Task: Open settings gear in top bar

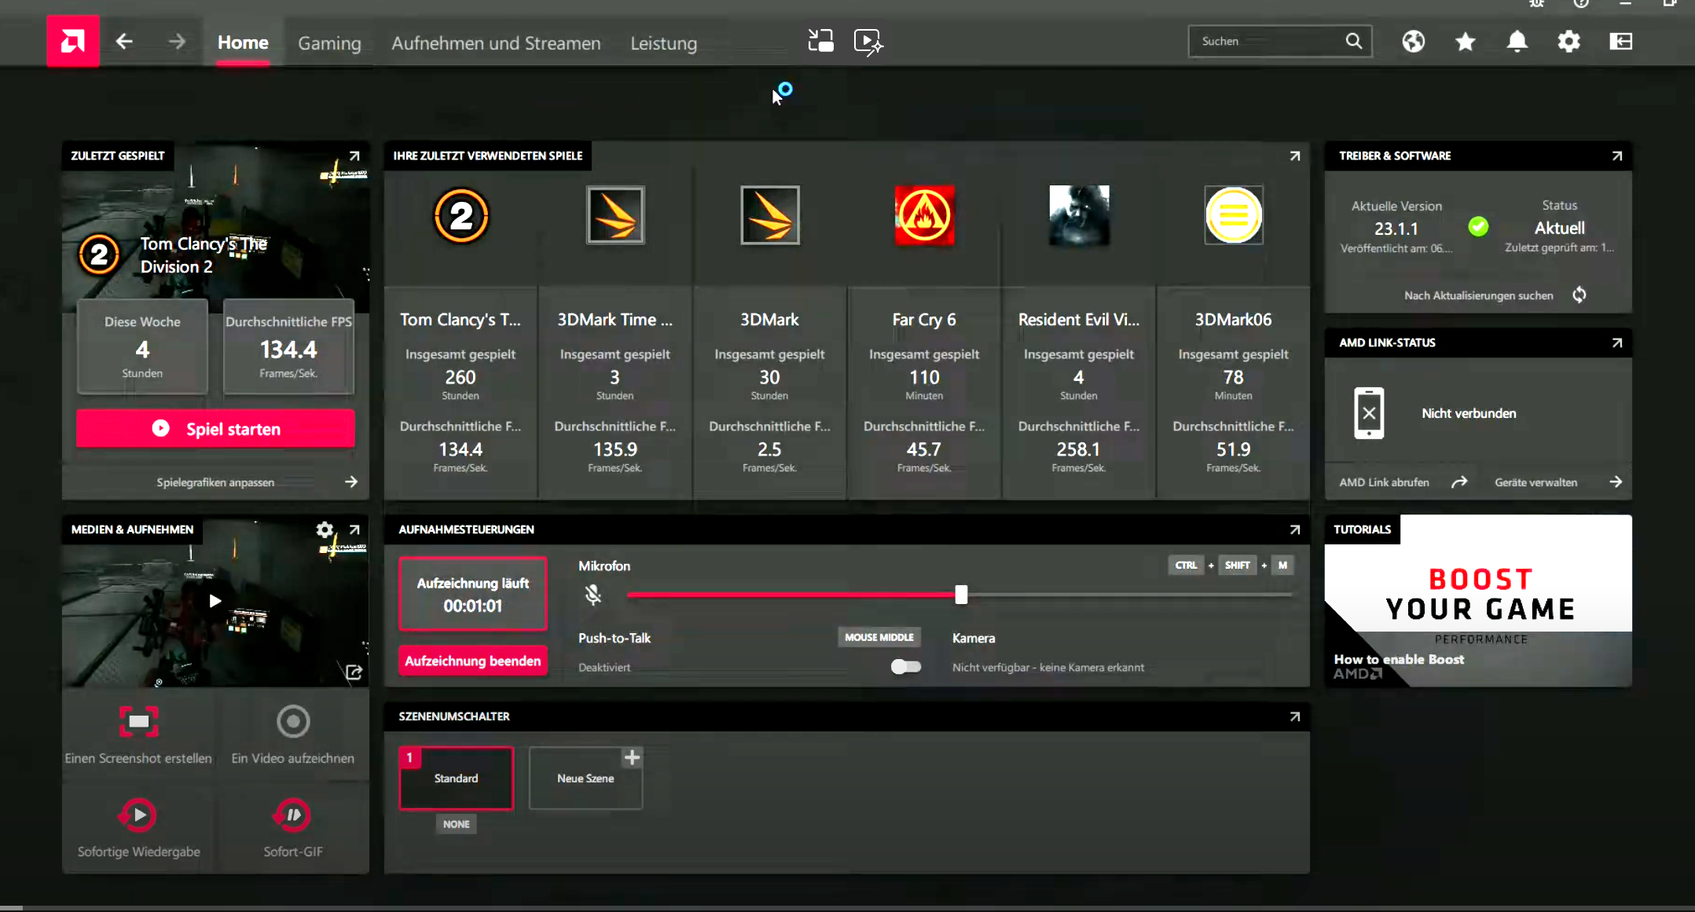Action: pos(1568,41)
